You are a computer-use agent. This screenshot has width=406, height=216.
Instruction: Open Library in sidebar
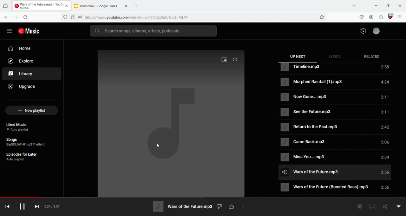pos(32,74)
